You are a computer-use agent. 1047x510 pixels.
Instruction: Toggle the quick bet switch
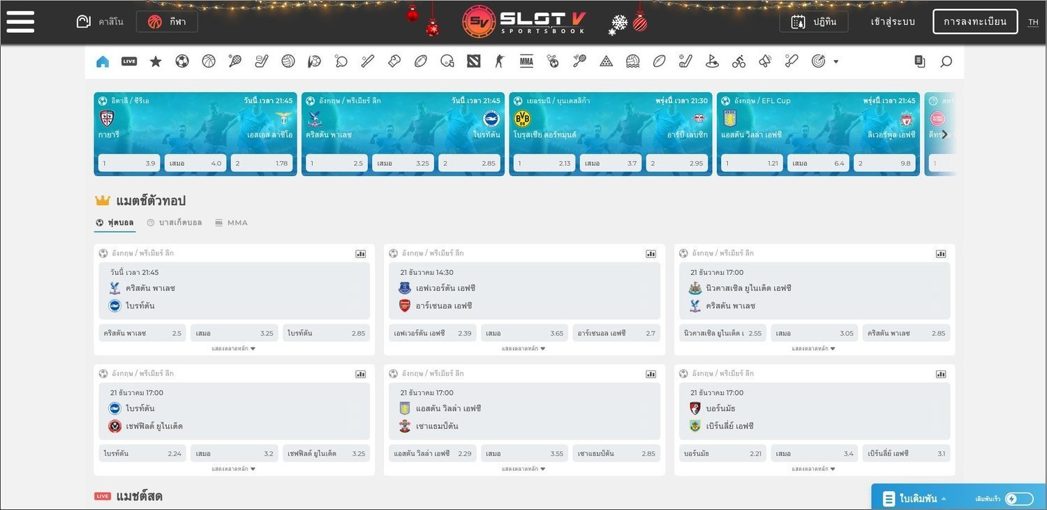click(1018, 499)
